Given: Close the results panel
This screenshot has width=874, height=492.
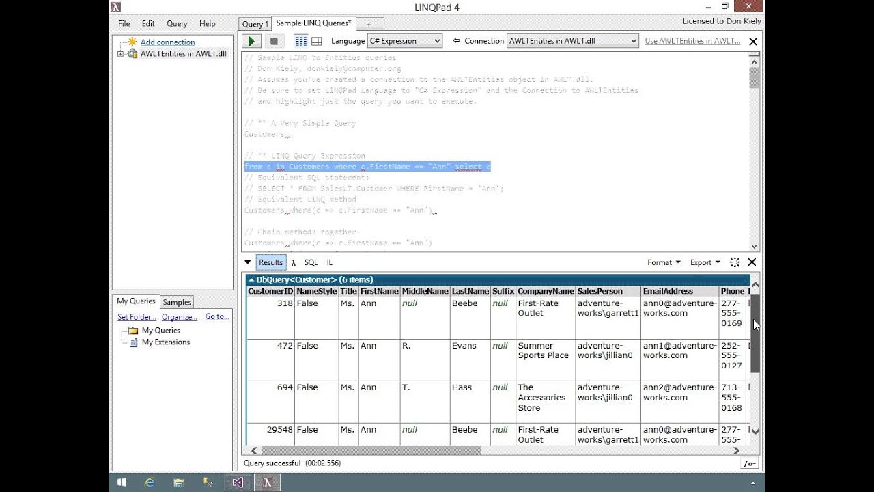Looking at the screenshot, I should point(752,262).
